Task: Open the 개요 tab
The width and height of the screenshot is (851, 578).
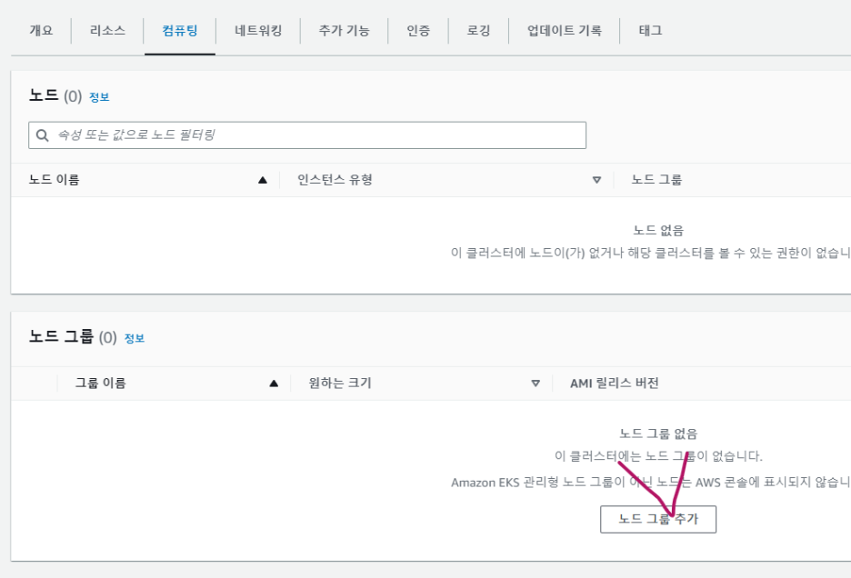Action: pos(41,30)
